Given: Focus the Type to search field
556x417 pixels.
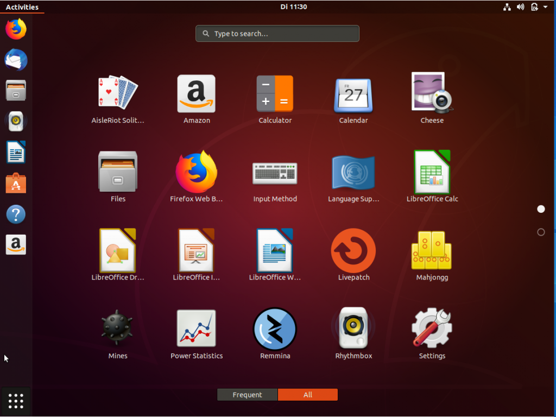Looking at the screenshot, I should [x=277, y=33].
